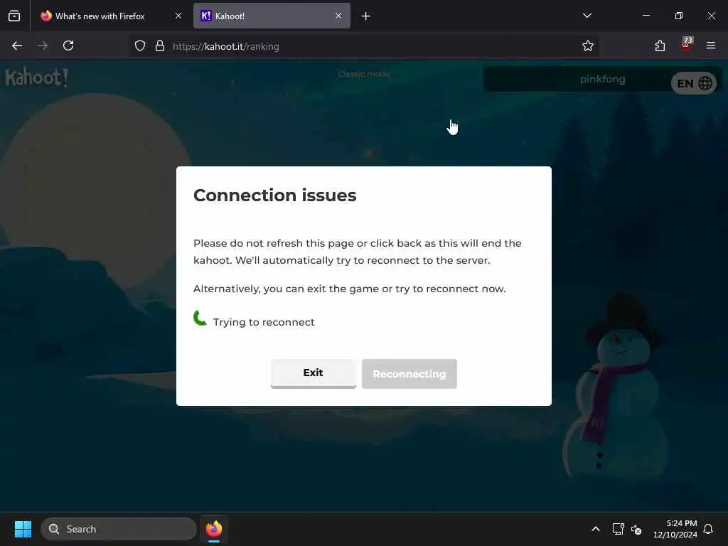The width and height of the screenshot is (728, 546).
Task: Minimize the Firefox window
Action: tap(646, 16)
